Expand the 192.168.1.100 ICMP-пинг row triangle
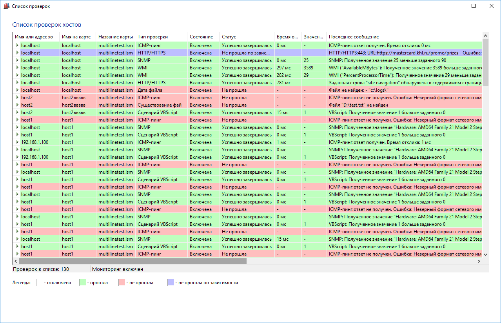The width and height of the screenshot is (501, 323). click(x=17, y=142)
